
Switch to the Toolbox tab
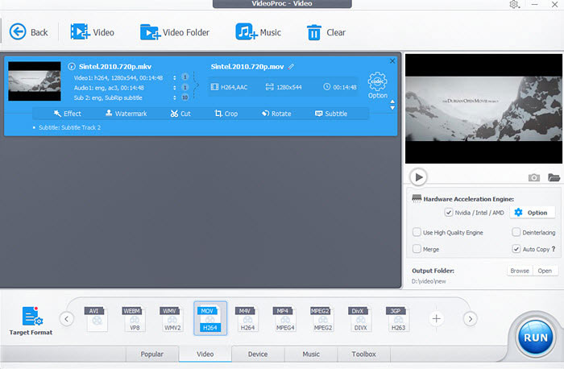pos(363,354)
